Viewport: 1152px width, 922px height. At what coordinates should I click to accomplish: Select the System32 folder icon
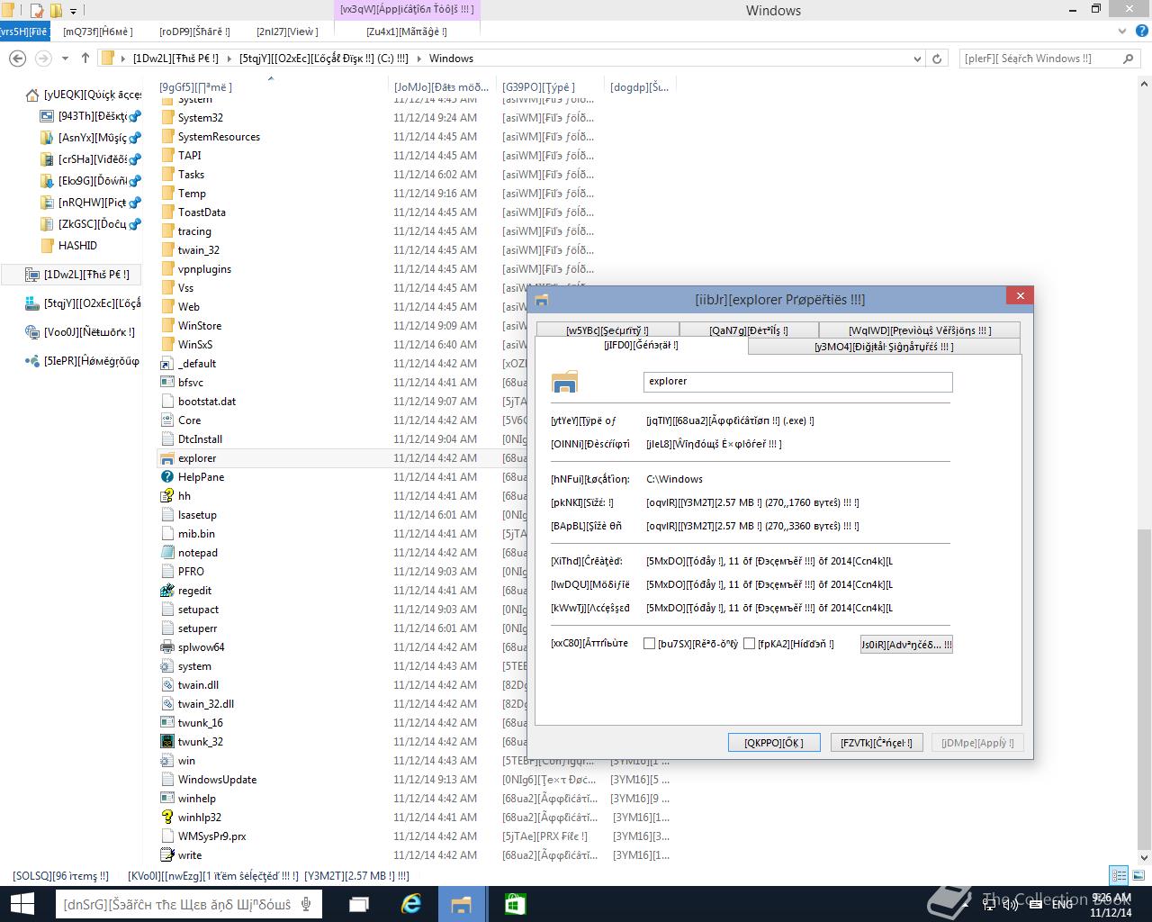click(x=166, y=118)
